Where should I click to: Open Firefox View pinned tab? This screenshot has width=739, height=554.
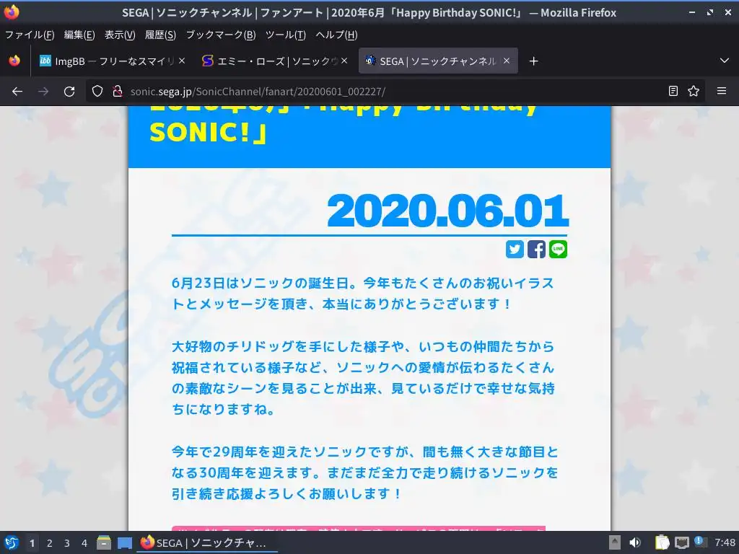(x=14, y=61)
